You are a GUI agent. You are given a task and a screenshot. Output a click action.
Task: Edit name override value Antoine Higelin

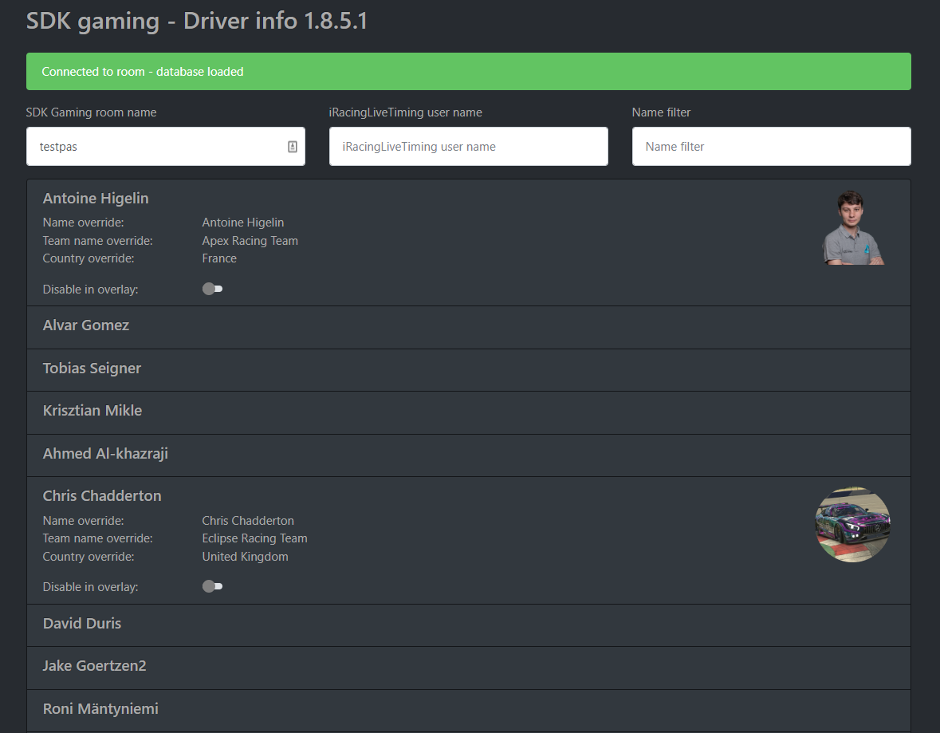tap(243, 223)
